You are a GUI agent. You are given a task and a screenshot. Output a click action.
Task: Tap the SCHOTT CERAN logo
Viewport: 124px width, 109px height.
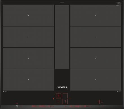pyautogui.click(x=118, y=4)
